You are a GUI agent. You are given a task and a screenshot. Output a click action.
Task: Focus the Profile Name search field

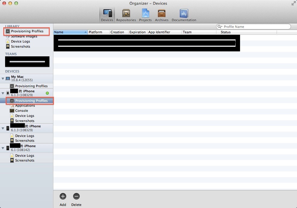(254, 26)
